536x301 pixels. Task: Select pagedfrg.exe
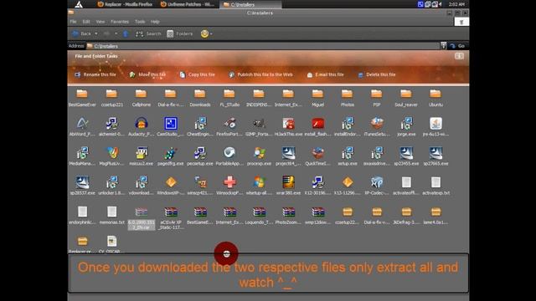click(171, 156)
